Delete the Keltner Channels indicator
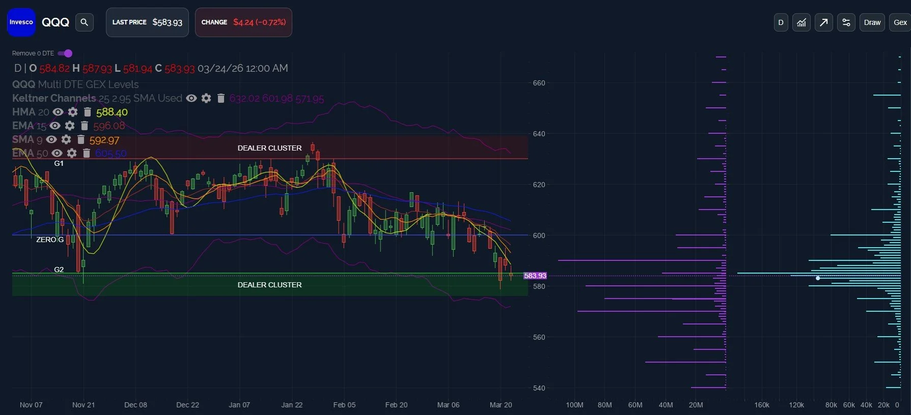Image resolution: width=911 pixels, height=415 pixels. [221, 98]
